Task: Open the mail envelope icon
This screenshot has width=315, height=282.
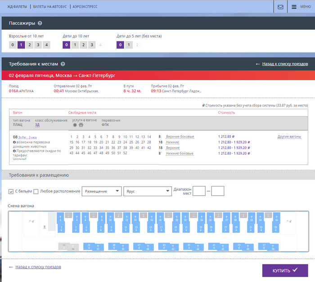Action: [x=280, y=7]
